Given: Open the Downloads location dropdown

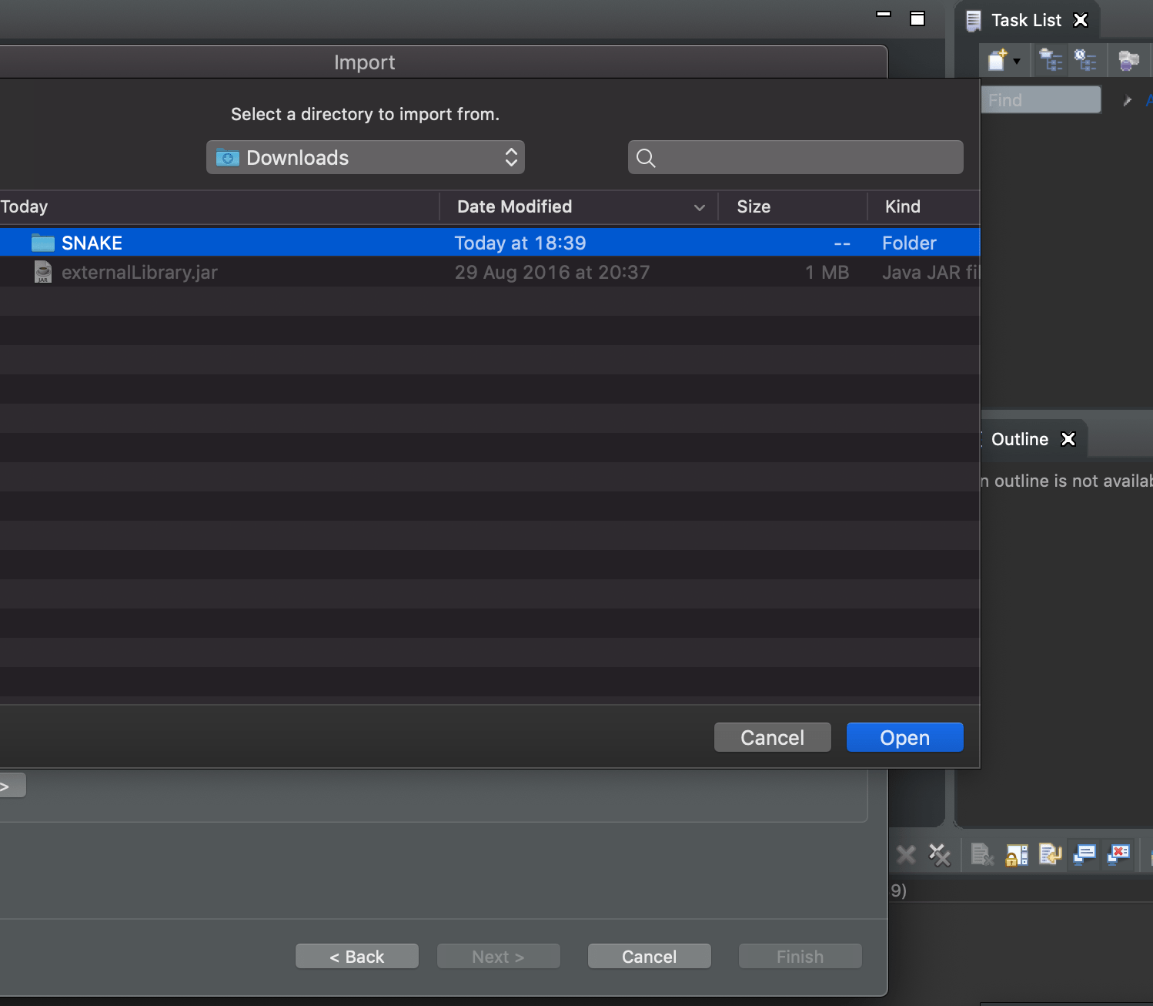Looking at the screenshot, I should pos(510,157).
